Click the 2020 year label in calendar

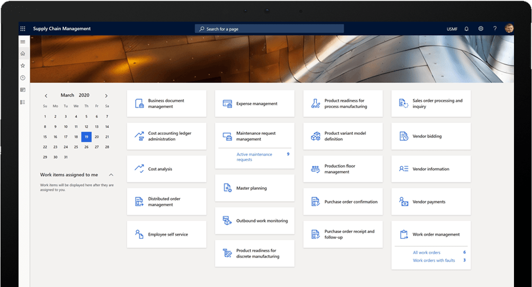tap(84, 96)
